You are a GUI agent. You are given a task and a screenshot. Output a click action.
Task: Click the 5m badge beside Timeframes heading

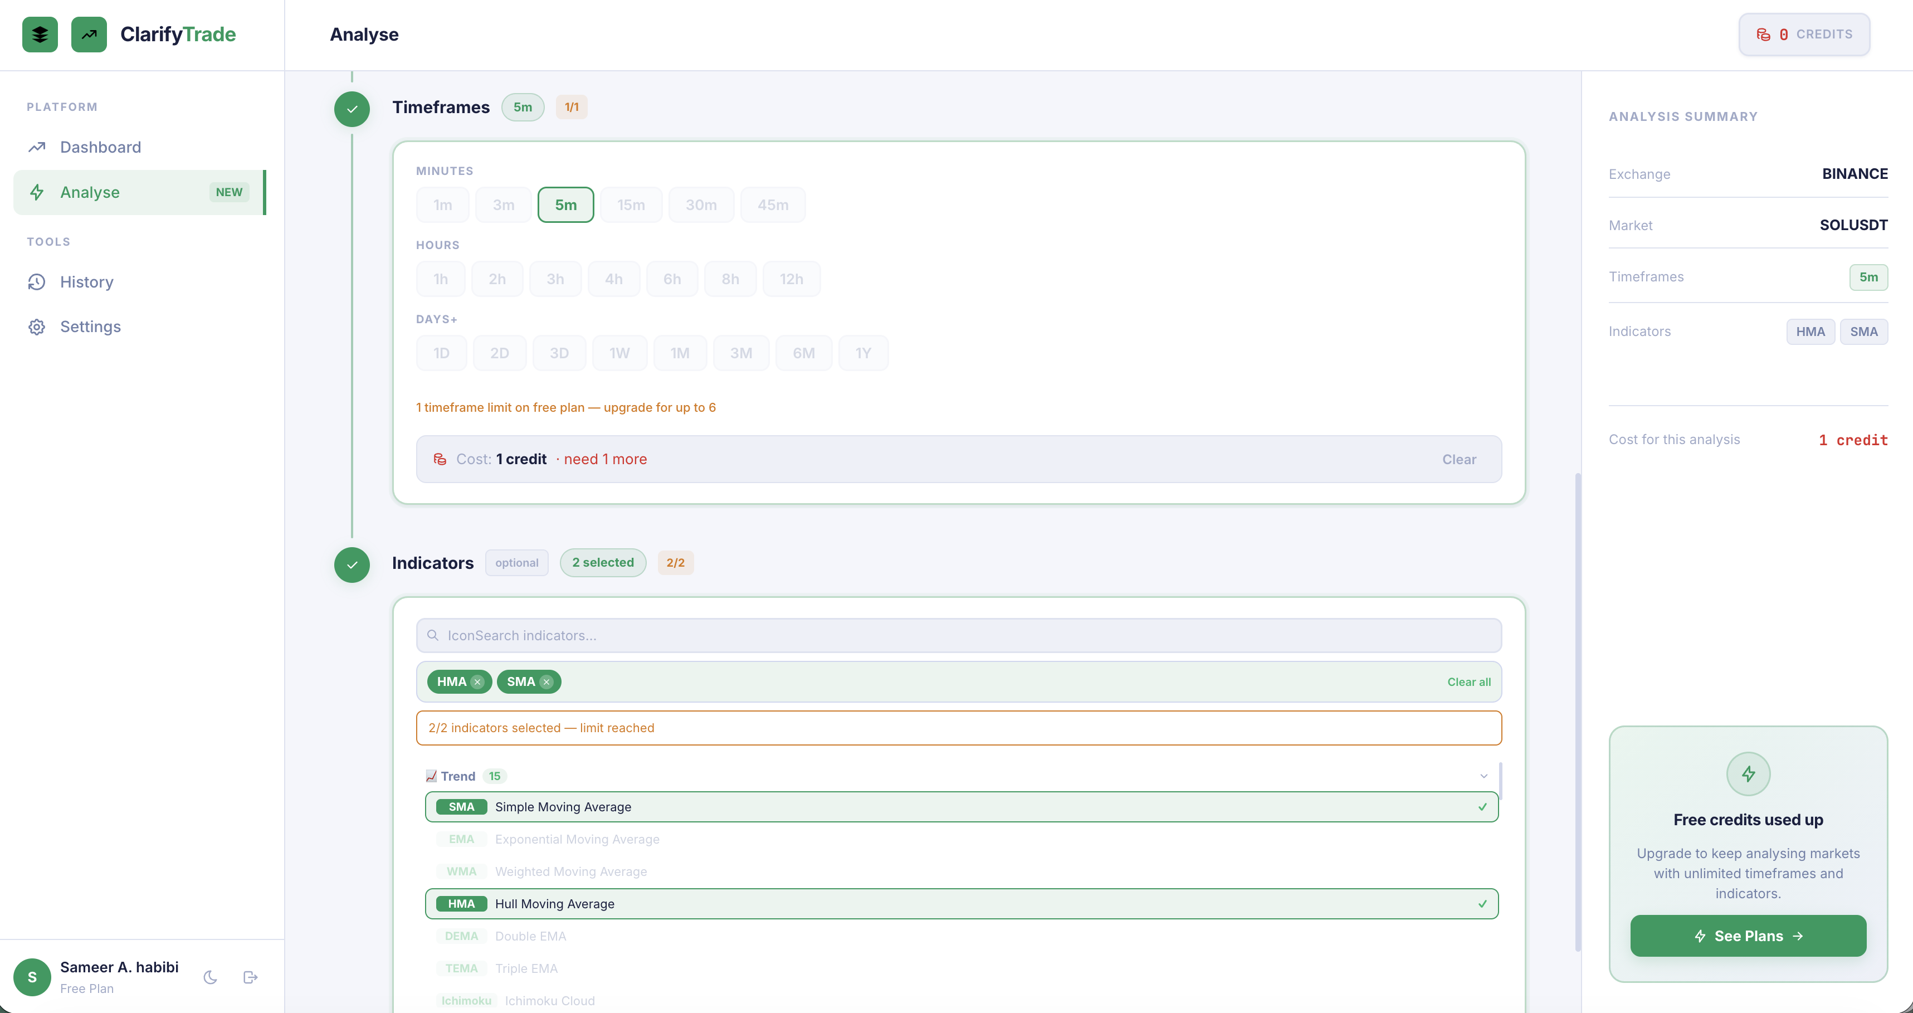(522, 107)
